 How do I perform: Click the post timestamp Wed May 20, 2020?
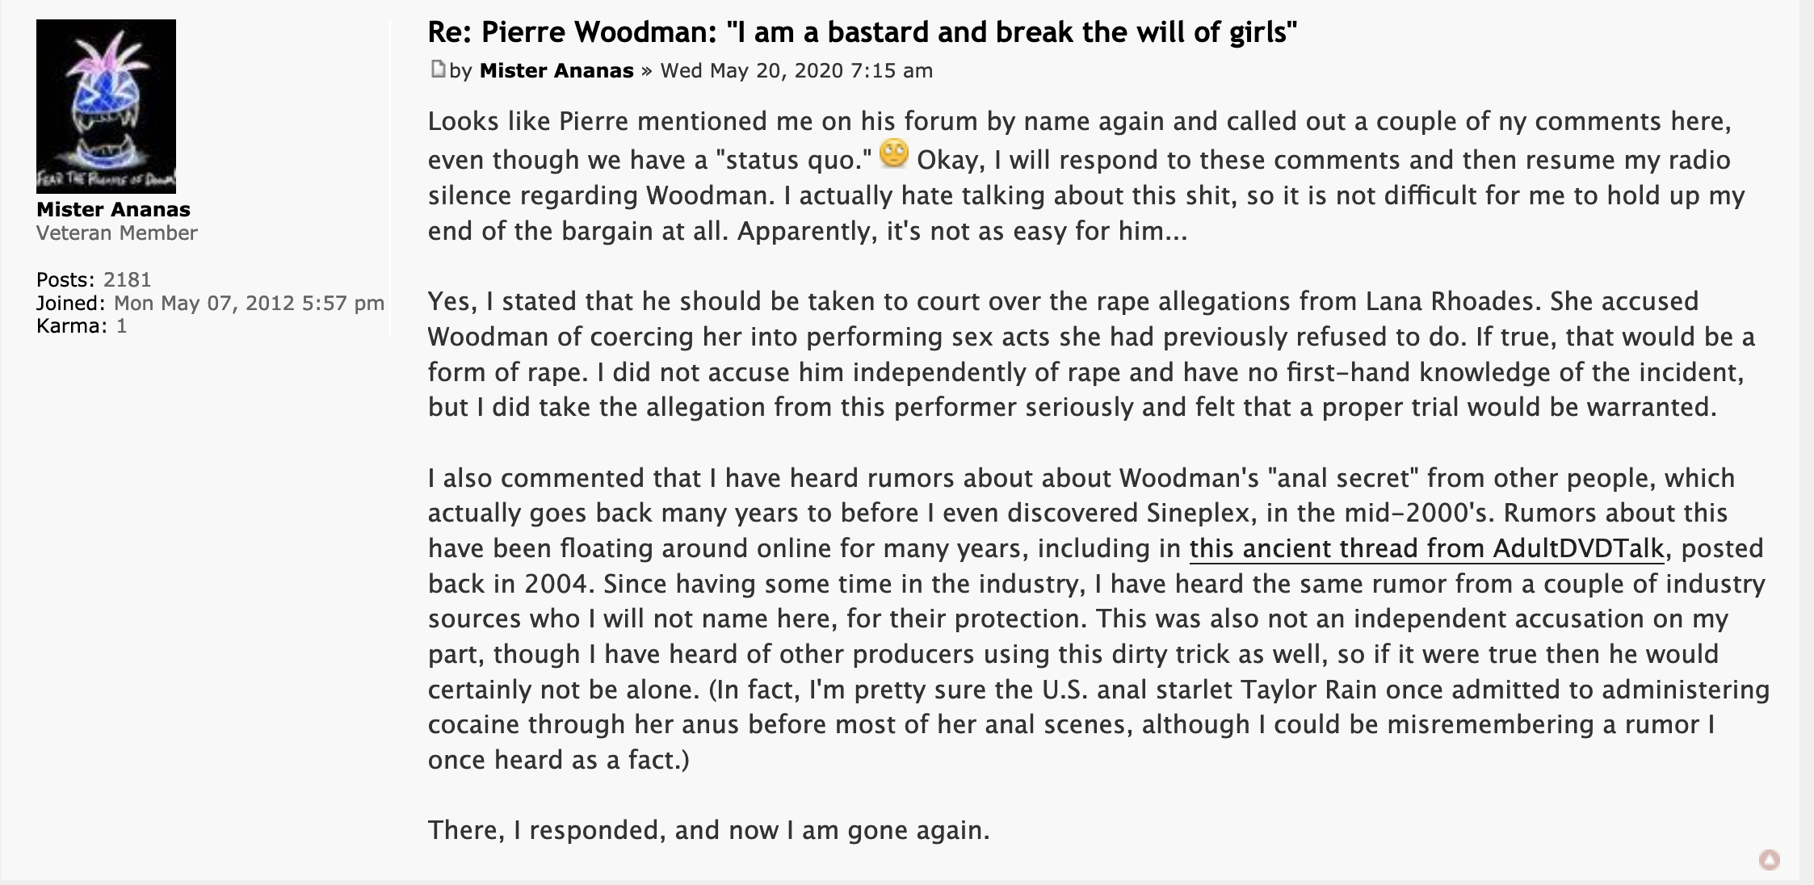click(x=796, y=71)
